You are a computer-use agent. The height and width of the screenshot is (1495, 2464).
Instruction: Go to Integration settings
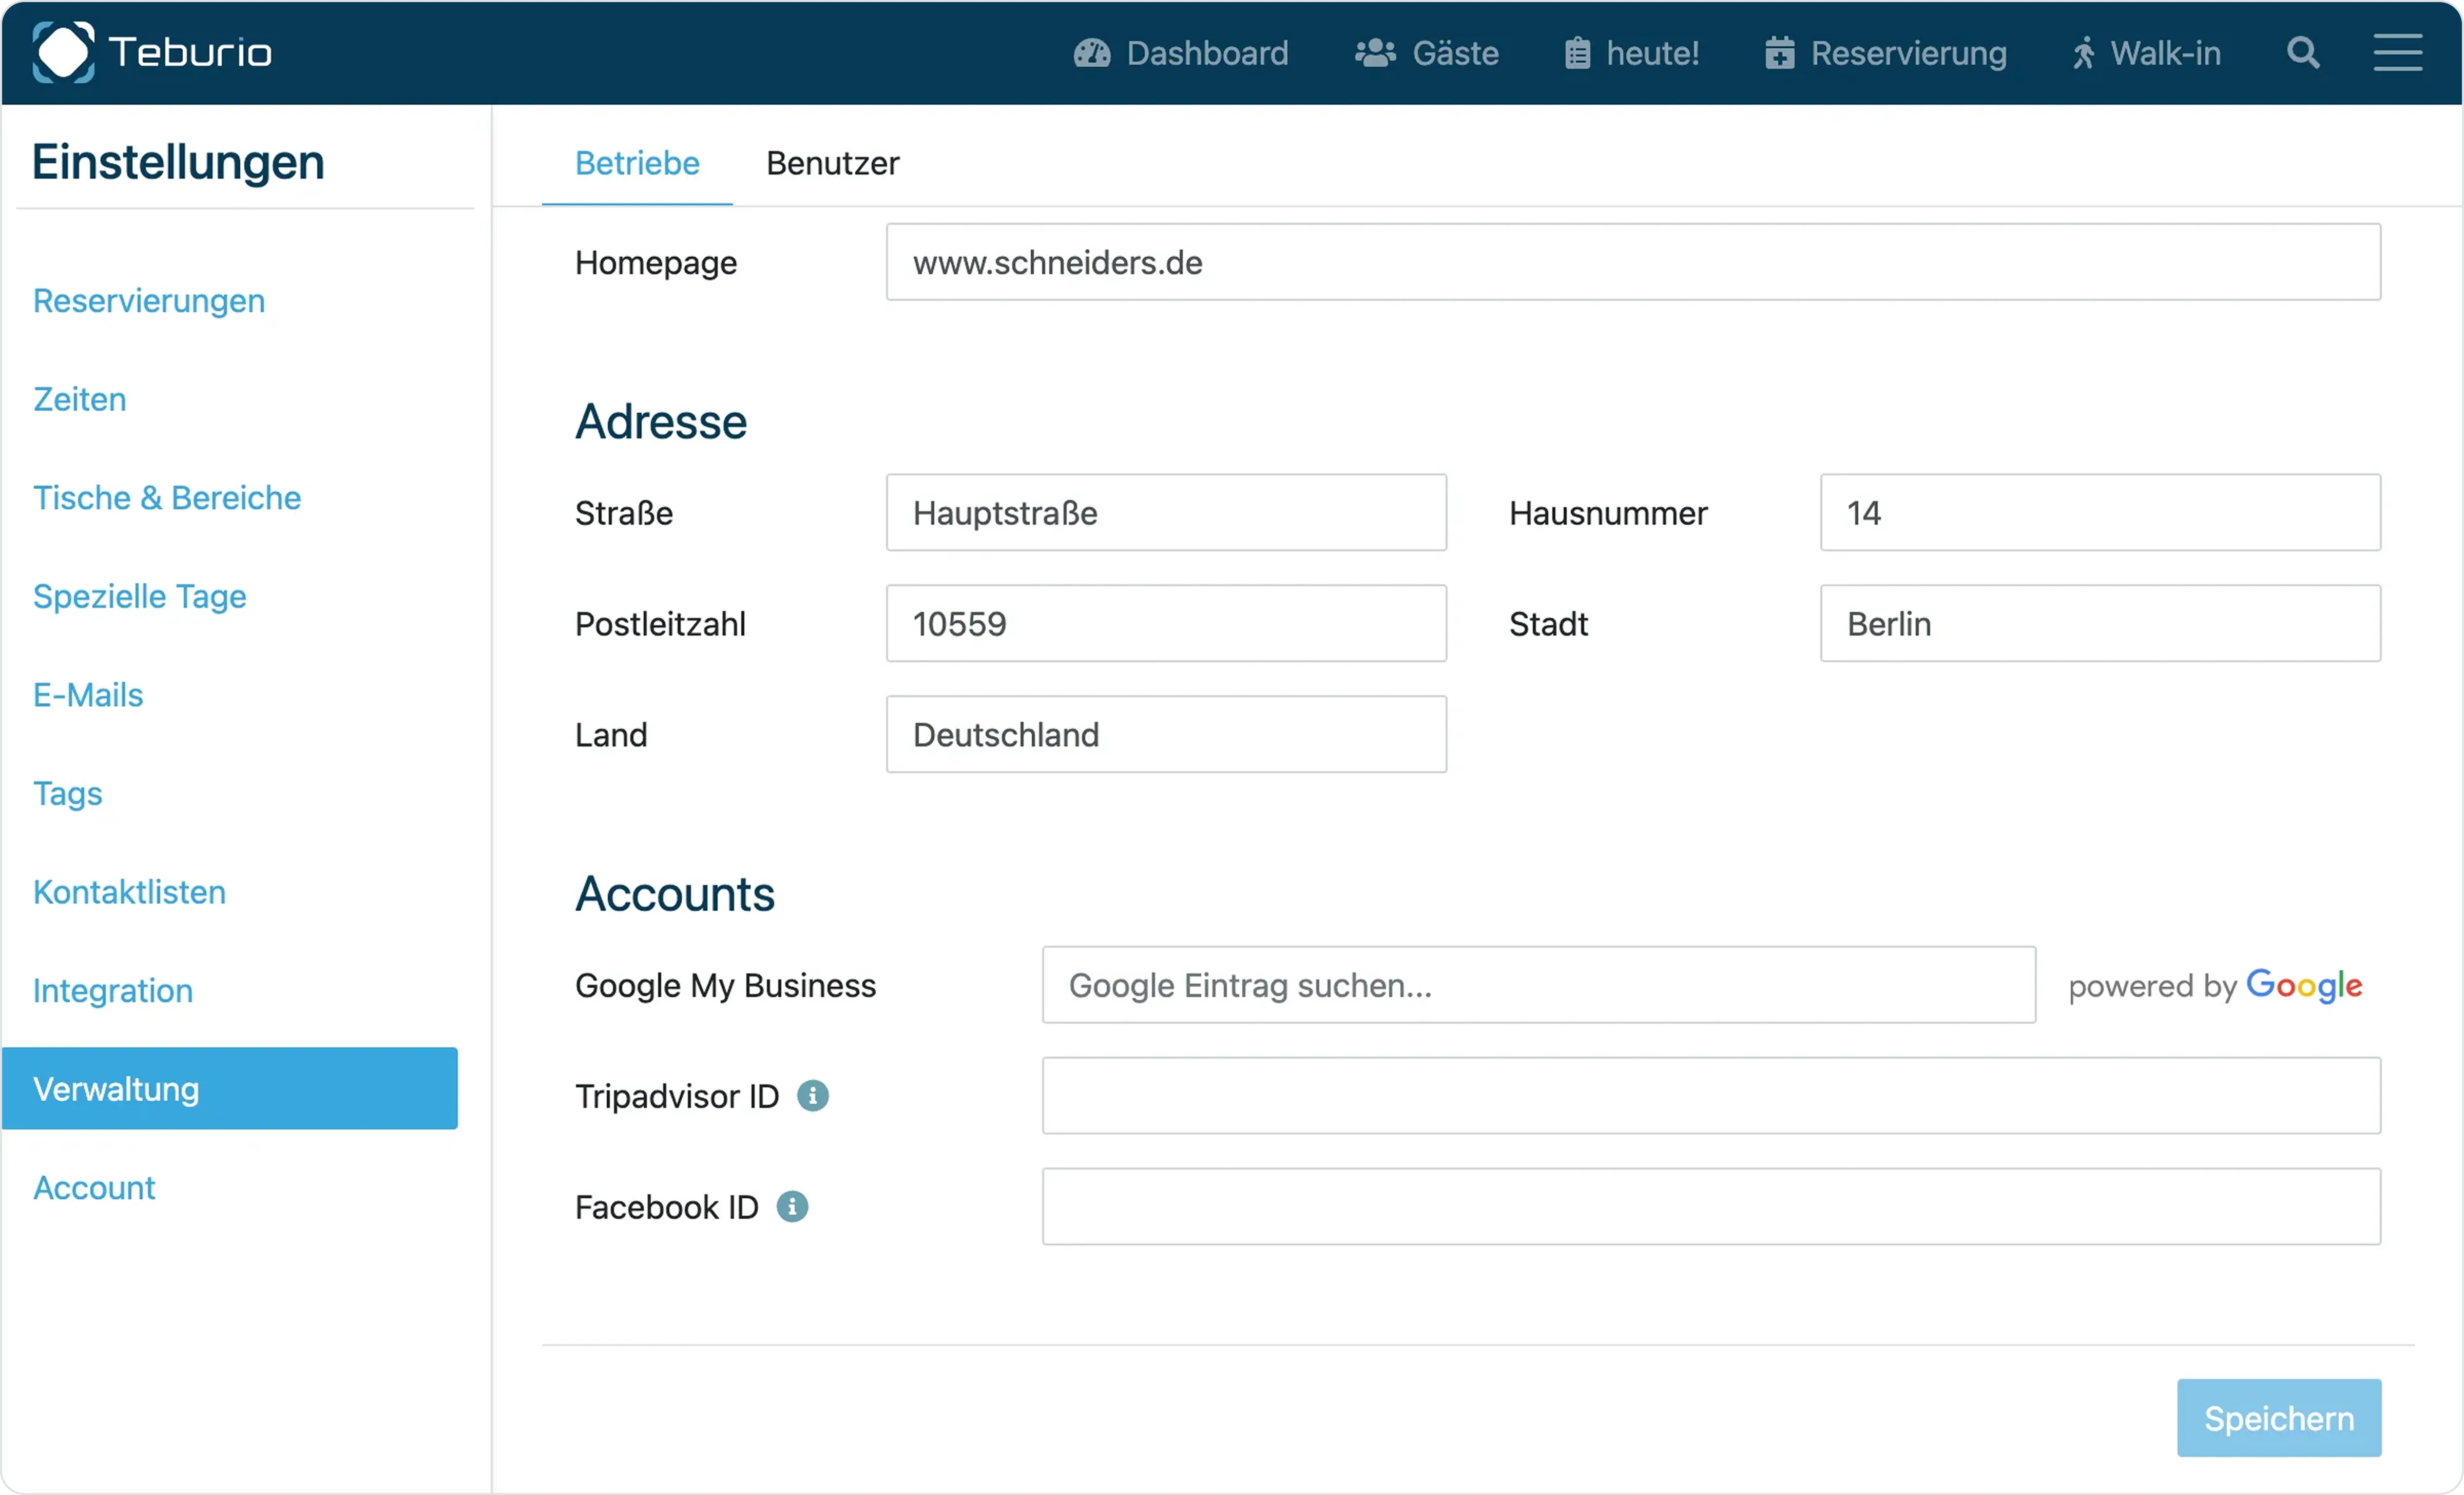[113, 991]
